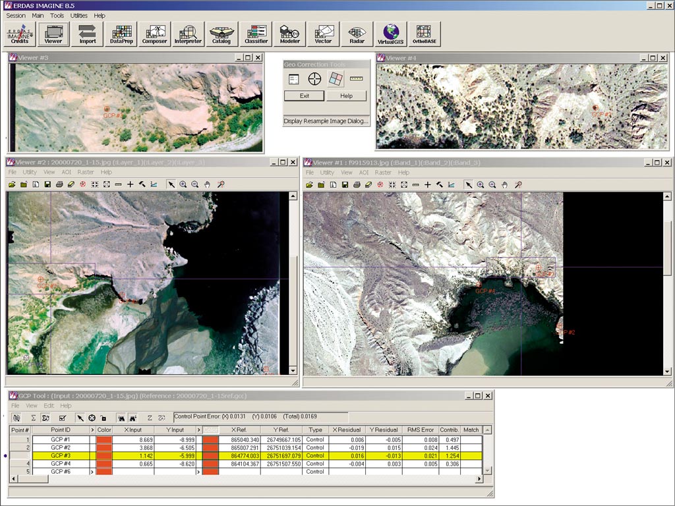Click the GCP #1 input color swatch
Screen dimensions: 675x506
tap(104, 439)
